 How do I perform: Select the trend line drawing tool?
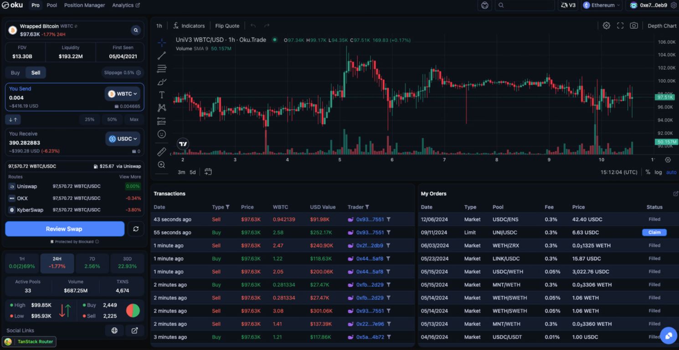[162, 56]
